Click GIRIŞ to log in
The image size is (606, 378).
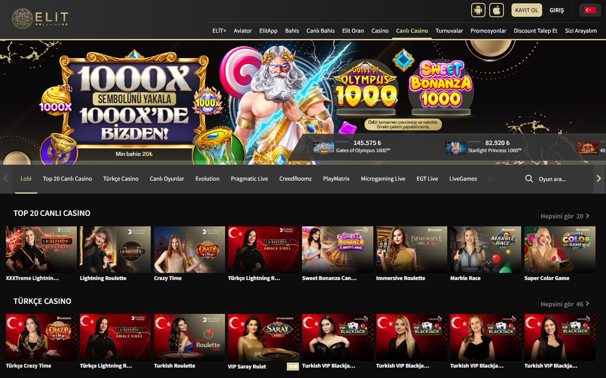point(556,10)
